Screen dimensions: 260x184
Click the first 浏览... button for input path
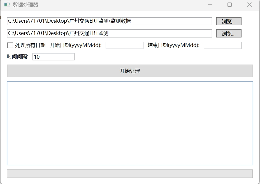(228, 21)
